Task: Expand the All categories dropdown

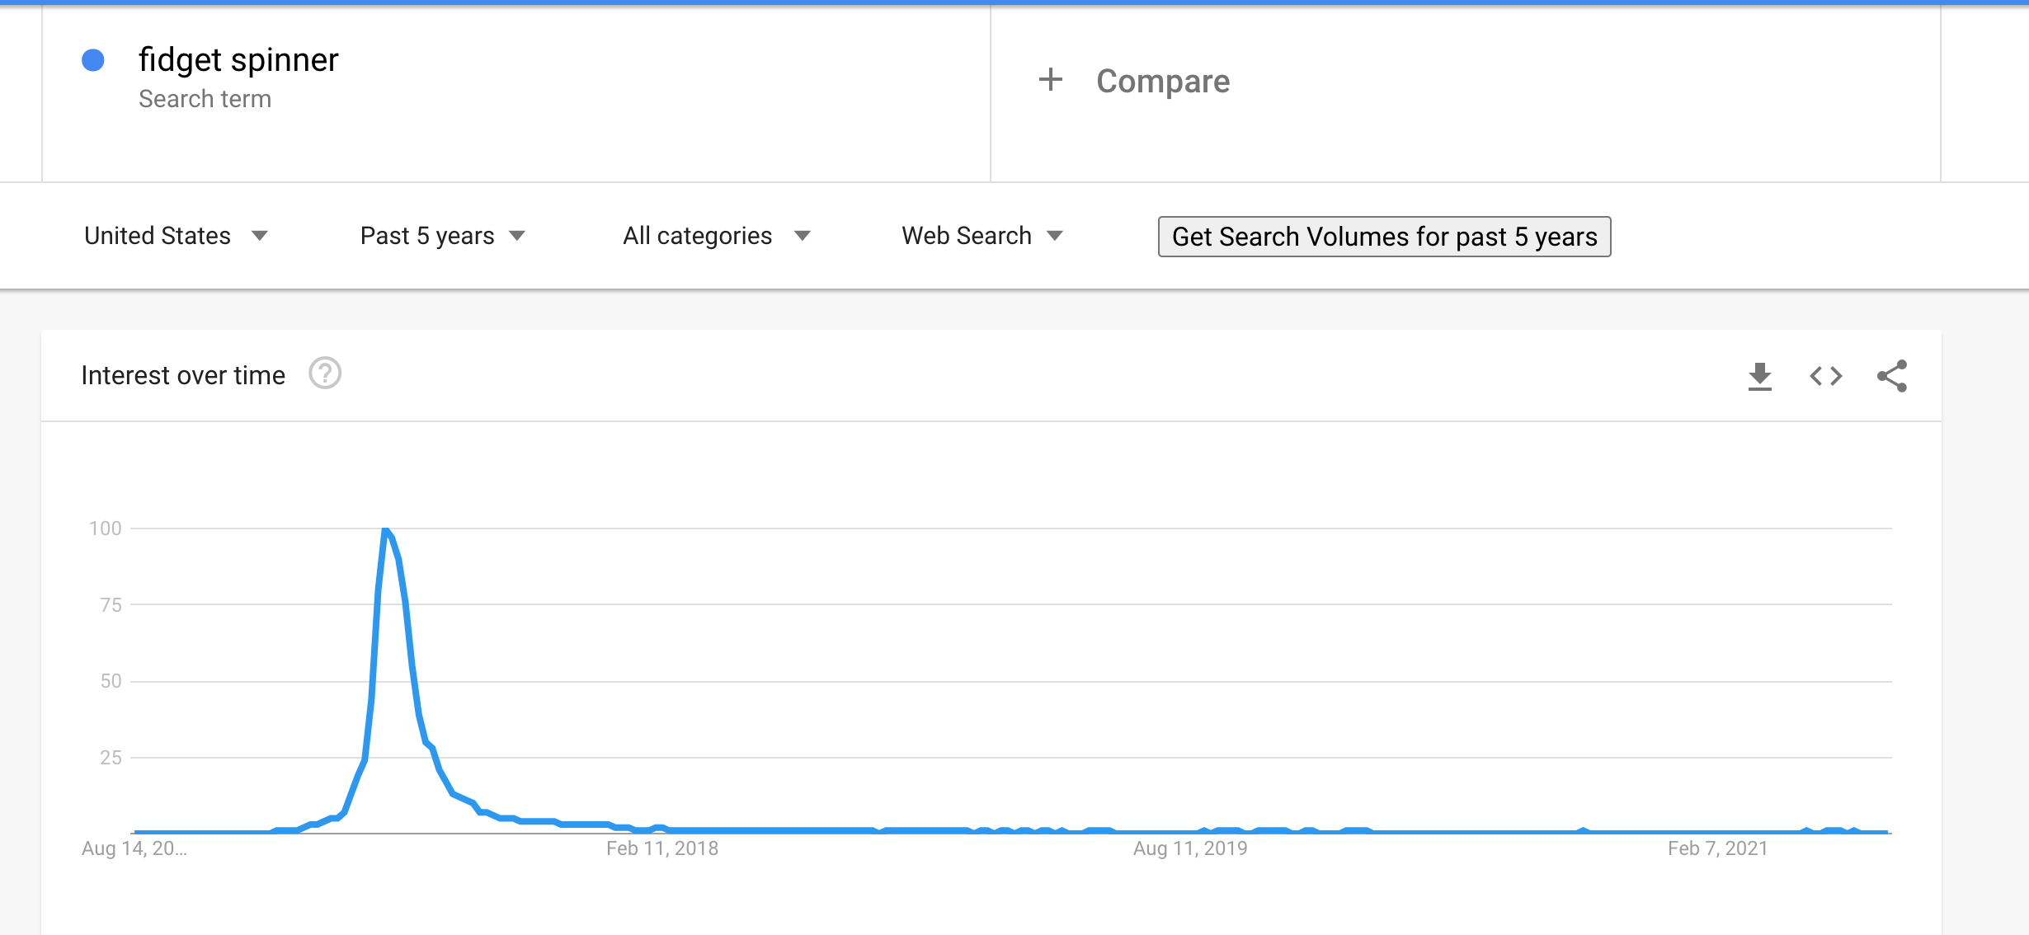Action: [717, 236]
